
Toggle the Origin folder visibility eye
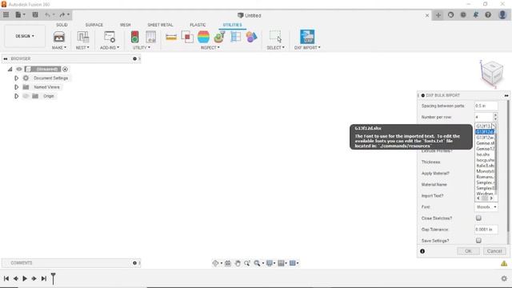pyautogui.click(x=26, y=96)
